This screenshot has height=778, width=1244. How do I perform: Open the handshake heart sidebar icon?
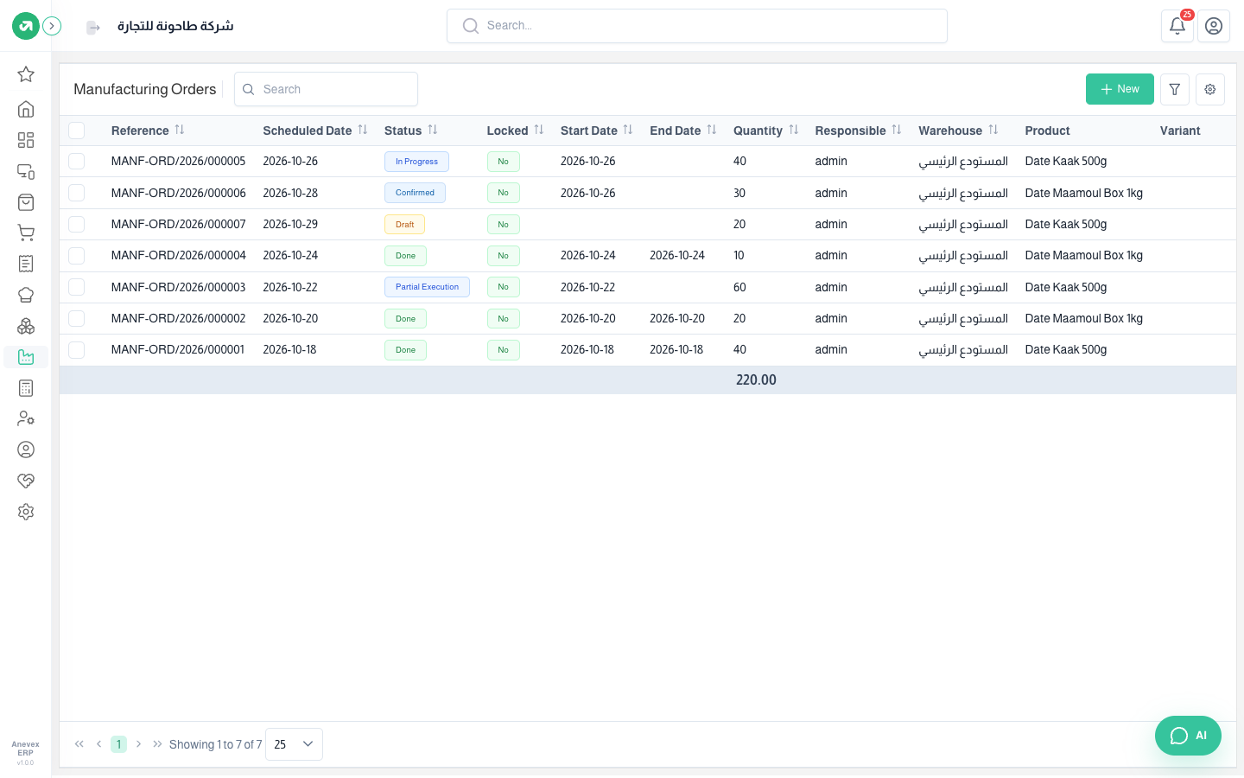[26, 481]
